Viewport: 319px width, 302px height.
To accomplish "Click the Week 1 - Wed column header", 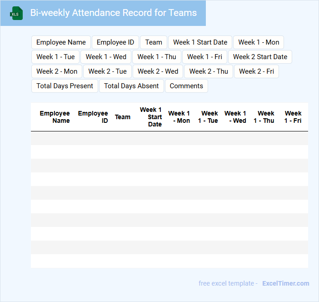I will pos(235,117).
